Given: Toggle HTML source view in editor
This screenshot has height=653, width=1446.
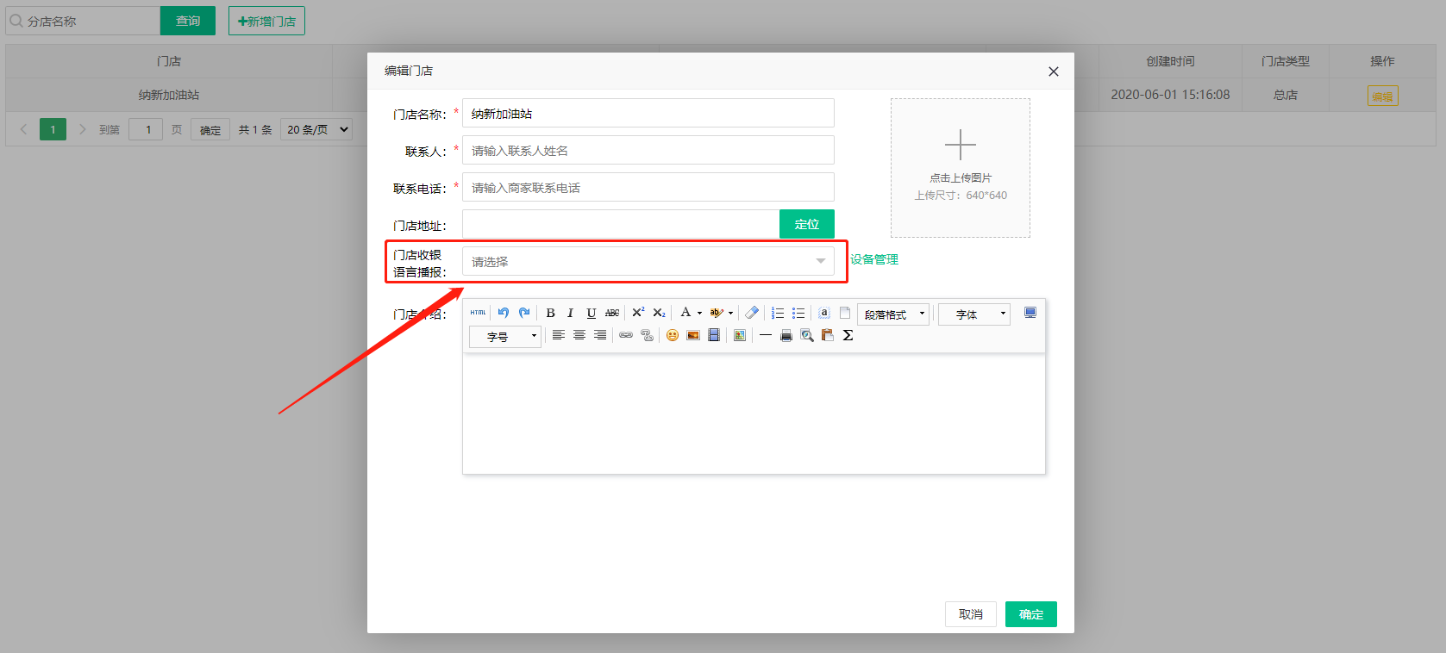Looking at the screenshot, I should (478, 313).
